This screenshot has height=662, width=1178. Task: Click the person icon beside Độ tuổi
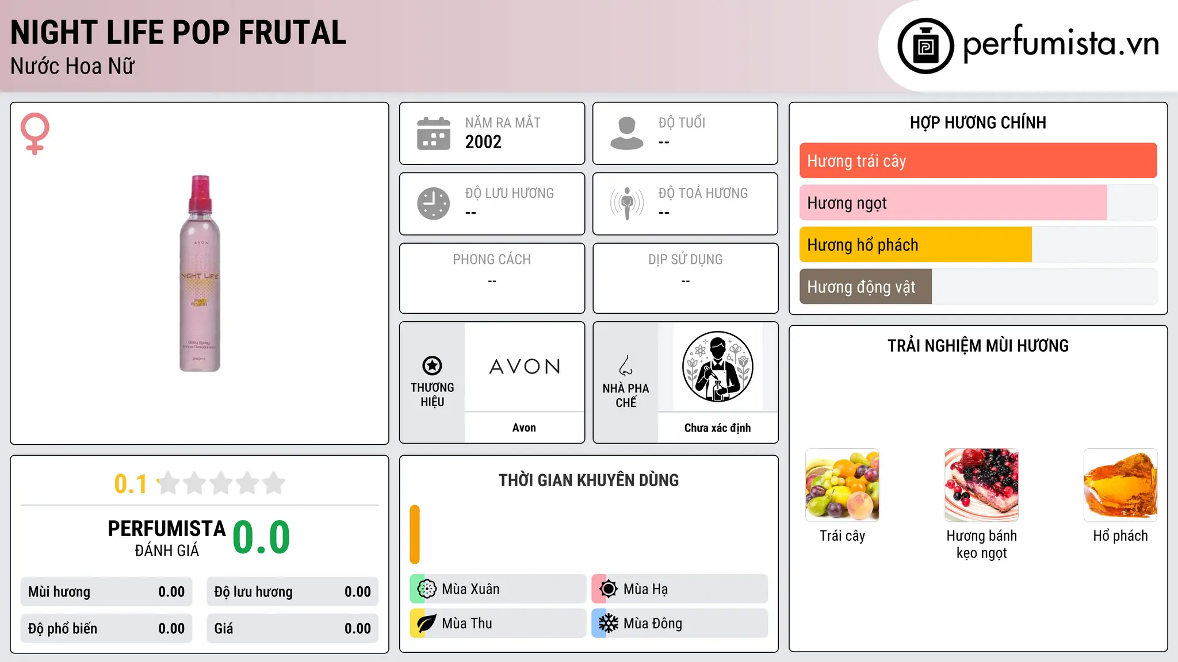[626, 133]
